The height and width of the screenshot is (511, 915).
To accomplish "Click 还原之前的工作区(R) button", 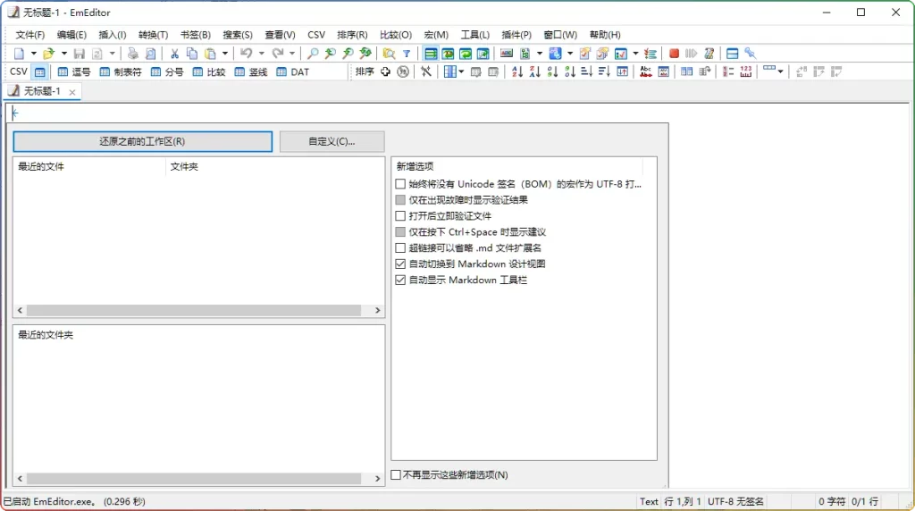I will click(x=142, y=141).
